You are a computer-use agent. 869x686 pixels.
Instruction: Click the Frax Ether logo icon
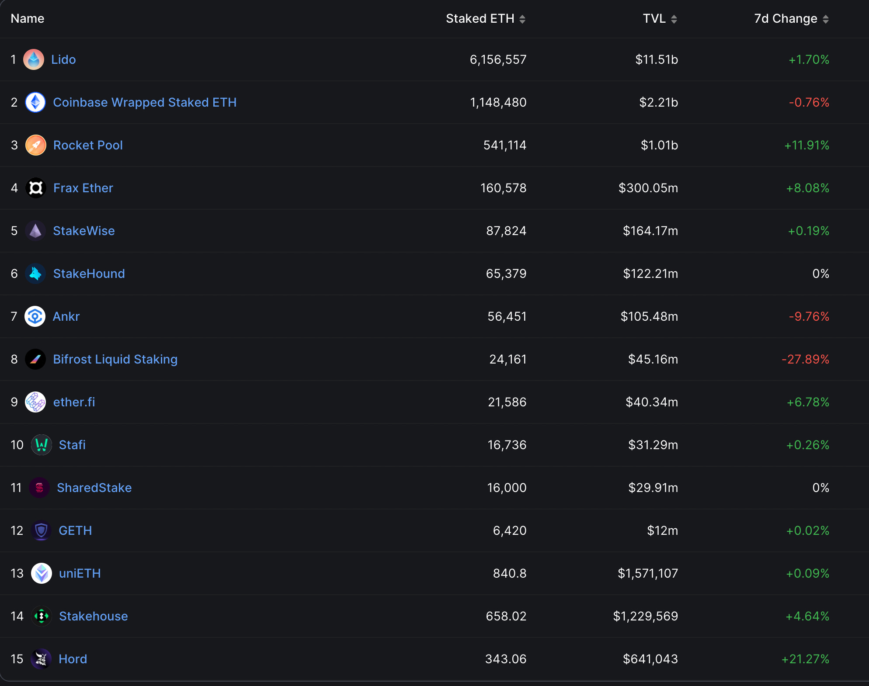(35, 188)
